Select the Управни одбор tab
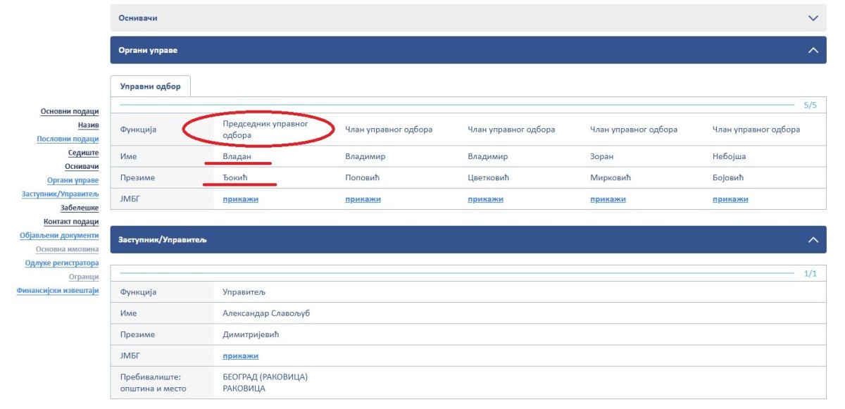Screen dimensions: 845x409 (x=150, y=87)
